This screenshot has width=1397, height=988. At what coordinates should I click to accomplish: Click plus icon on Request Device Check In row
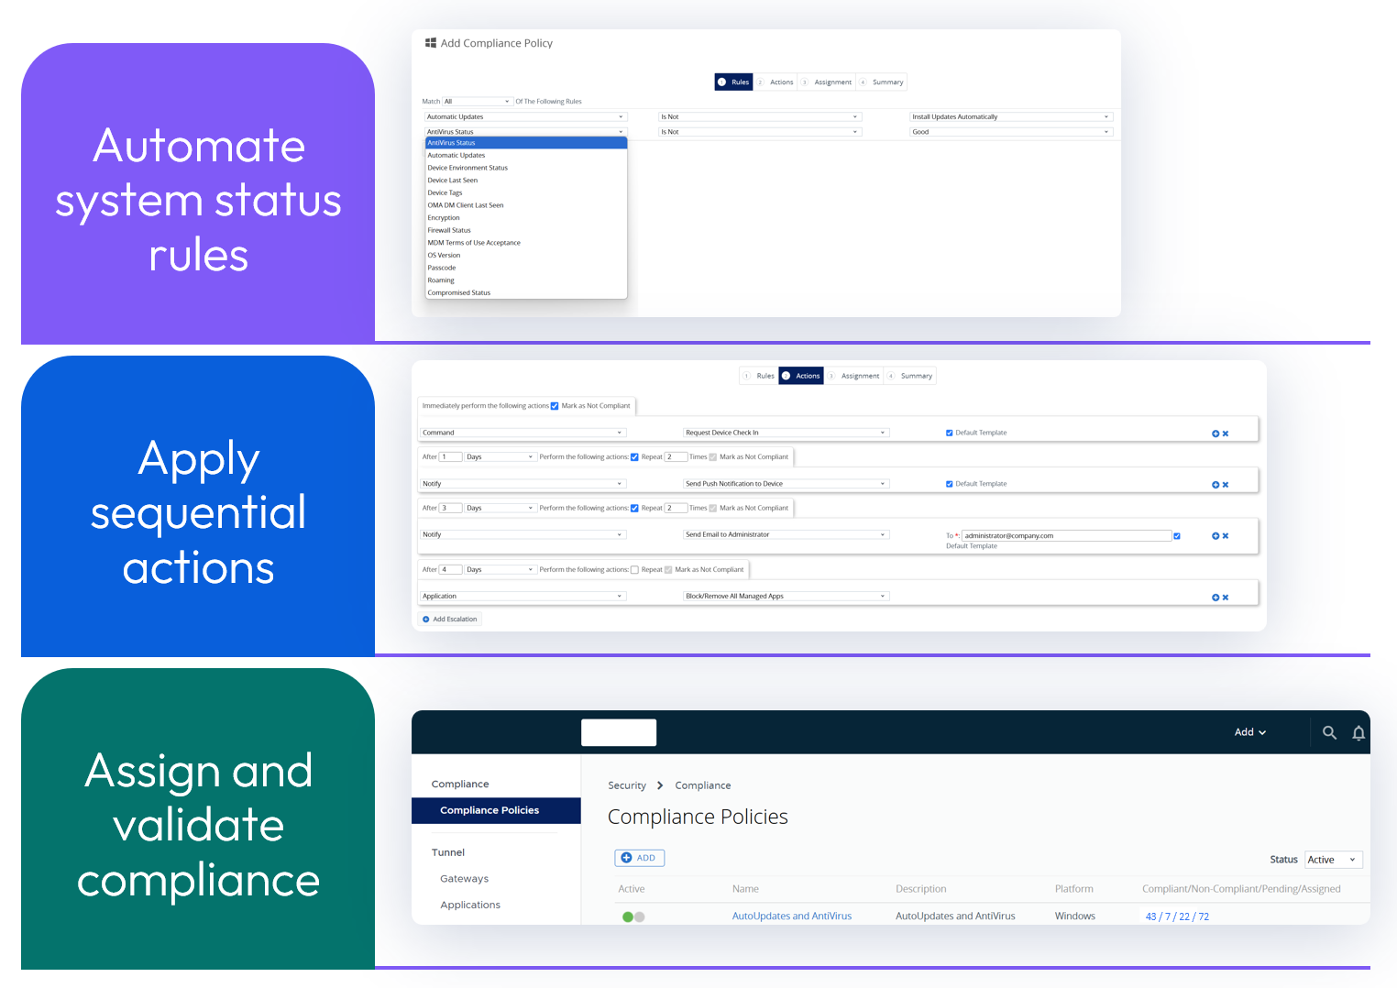tap(1215, 434)
